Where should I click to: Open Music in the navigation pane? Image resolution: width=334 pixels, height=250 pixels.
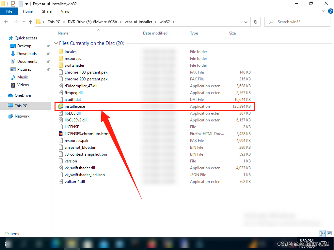click(23, 77)
